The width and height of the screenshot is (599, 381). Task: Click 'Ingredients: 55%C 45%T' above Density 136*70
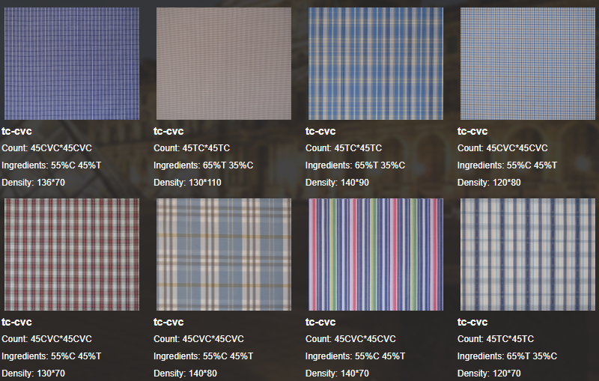pyautogui.click(x=52, y=165)
